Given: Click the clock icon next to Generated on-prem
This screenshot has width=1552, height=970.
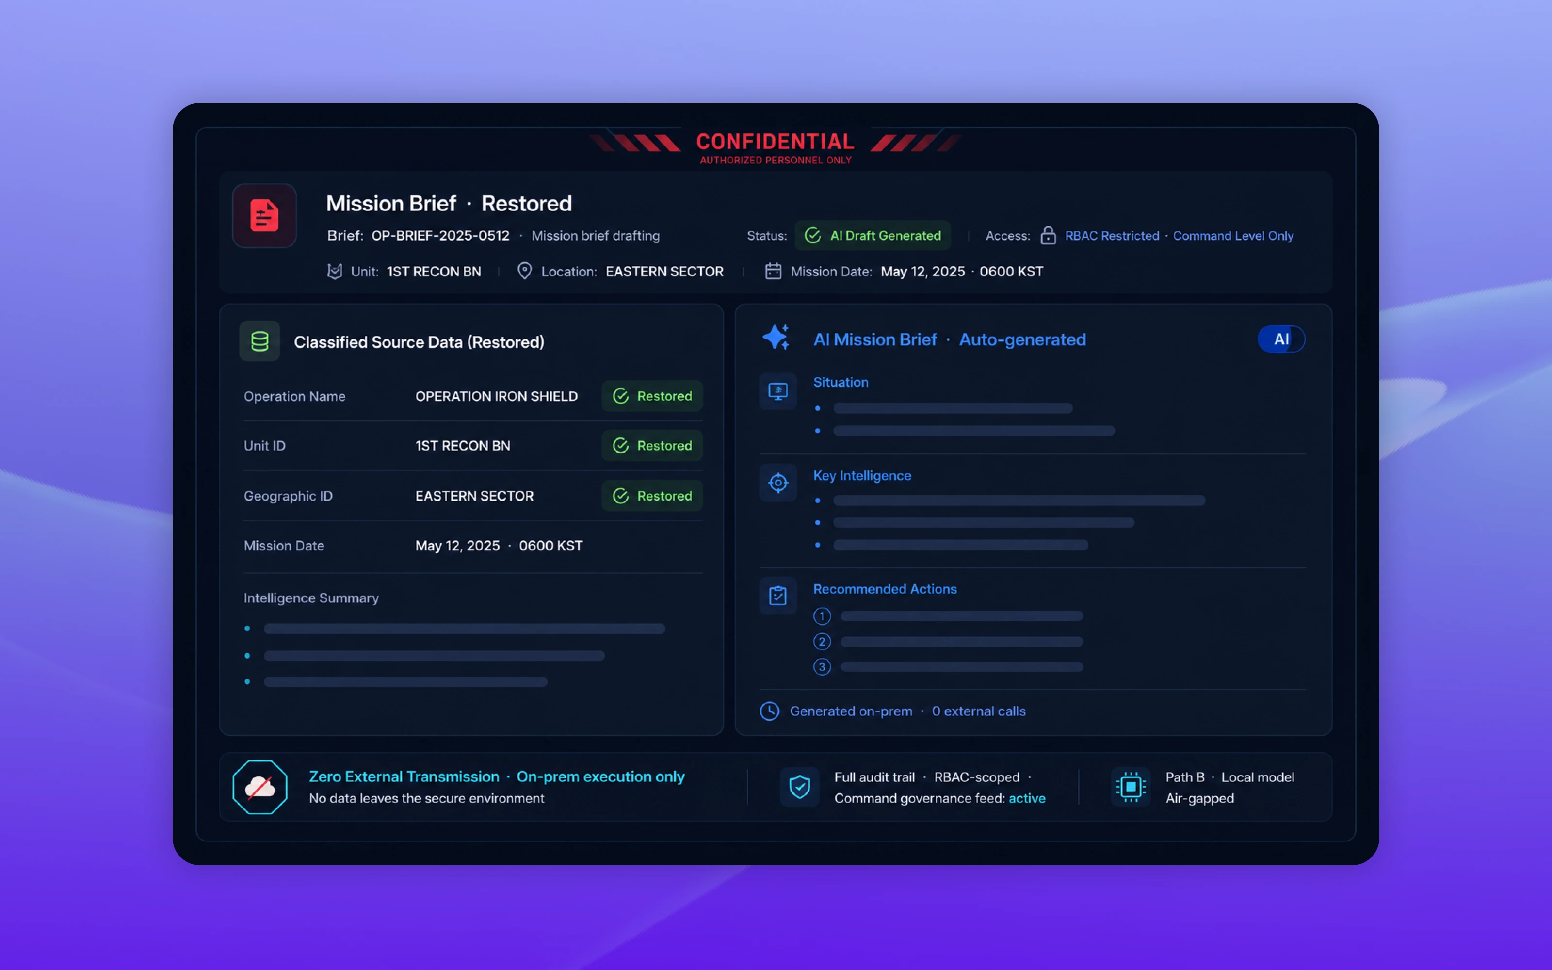Looking at the screenshot, I should pos(770,711).
